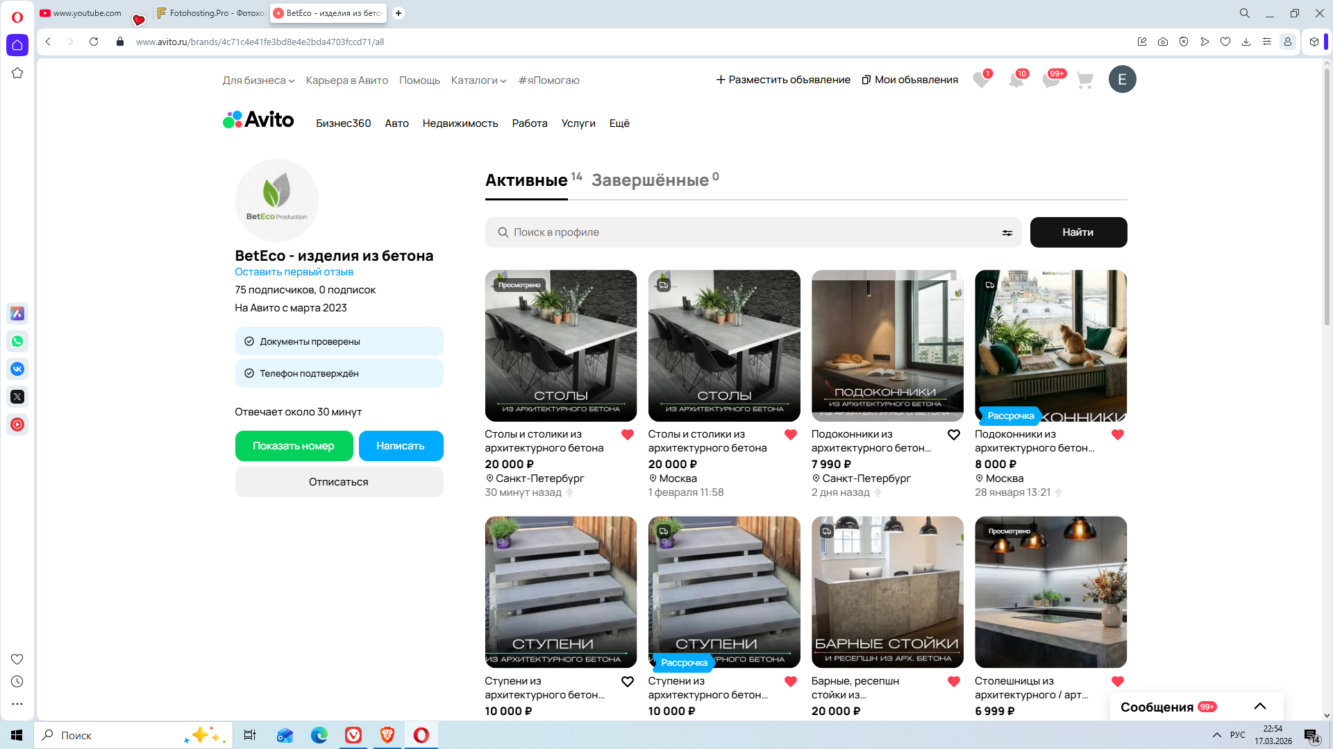Click the Avito logo
This screenshot has width=1333, height=749.
[258, 120]
